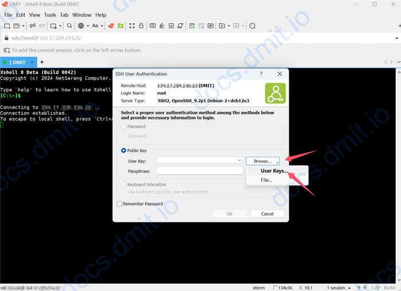The width and height of the screenshot is (401, 291).
Task: Click the New Session toolbar icon
Action: (7, 26)
